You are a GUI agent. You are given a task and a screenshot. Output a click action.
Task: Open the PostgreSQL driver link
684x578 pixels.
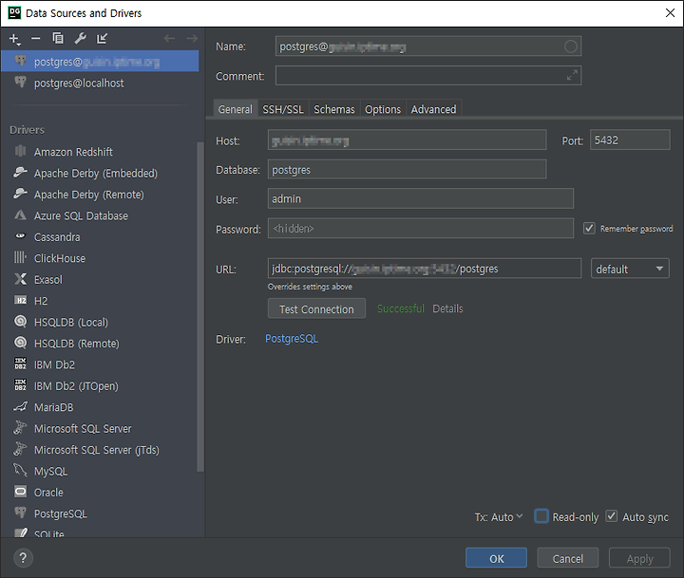pos(292,339)
